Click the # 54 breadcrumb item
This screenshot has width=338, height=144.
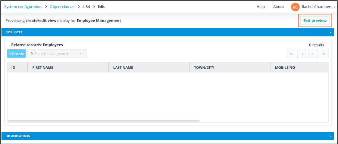coord(86,7)
